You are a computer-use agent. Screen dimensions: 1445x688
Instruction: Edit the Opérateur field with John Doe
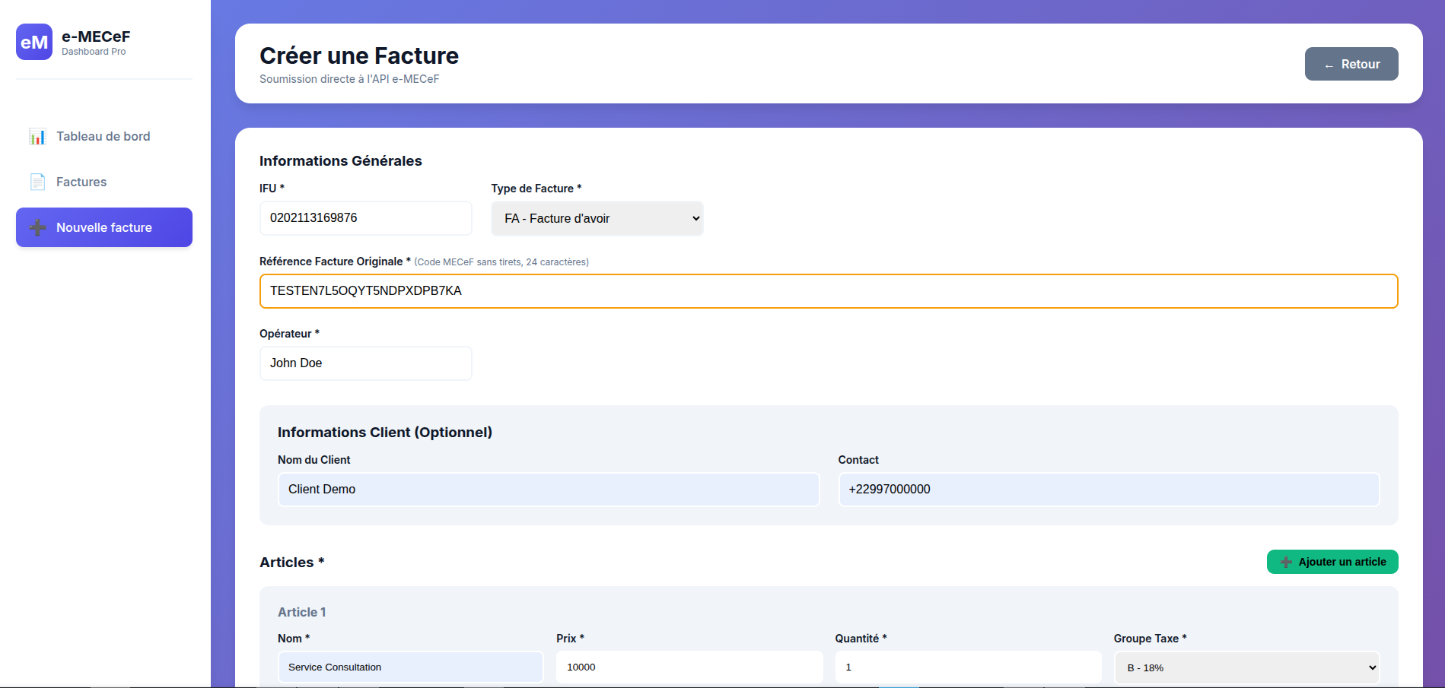pos(365,363)
